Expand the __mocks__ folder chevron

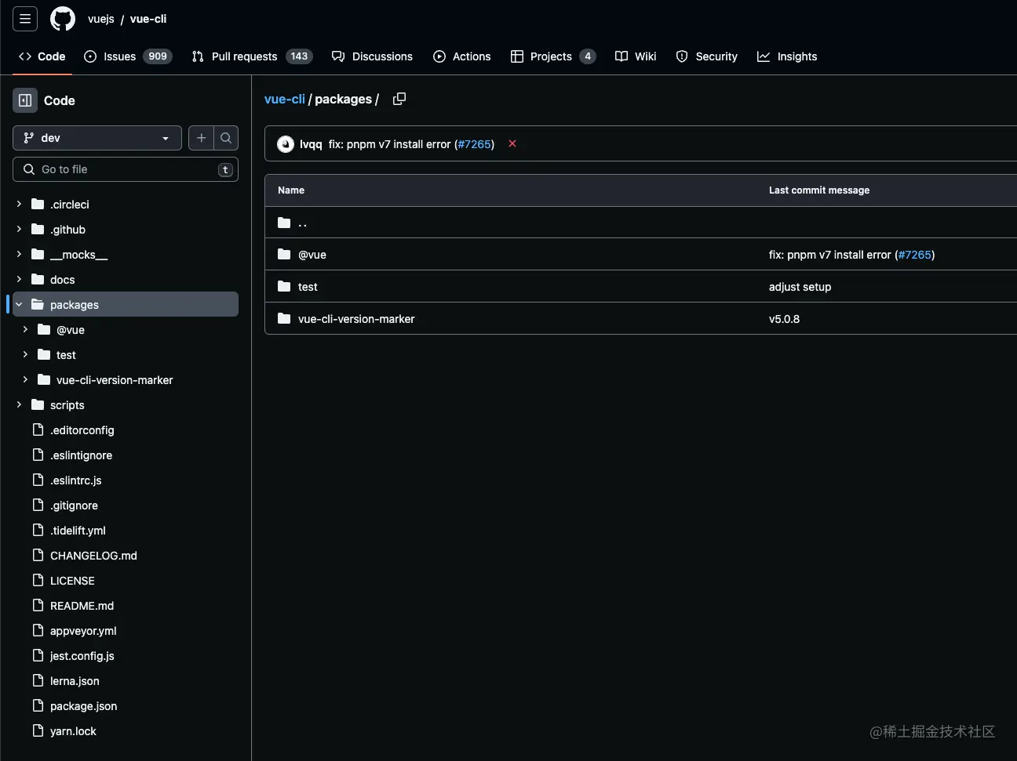point(19,254)
